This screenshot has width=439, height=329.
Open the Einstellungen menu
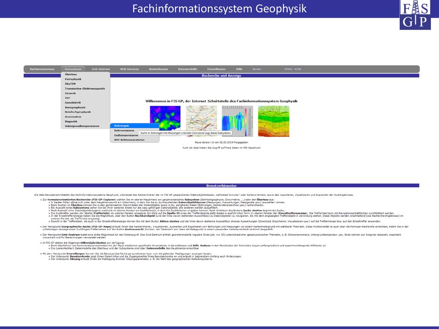pyautogui.click(x=216, y=69)
